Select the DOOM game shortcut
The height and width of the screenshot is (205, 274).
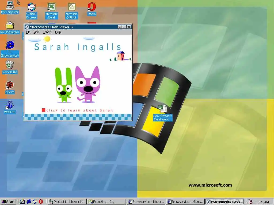[x=10, y=87]
